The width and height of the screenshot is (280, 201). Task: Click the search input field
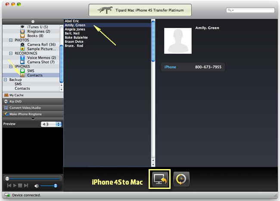click(x=250, y=10)
